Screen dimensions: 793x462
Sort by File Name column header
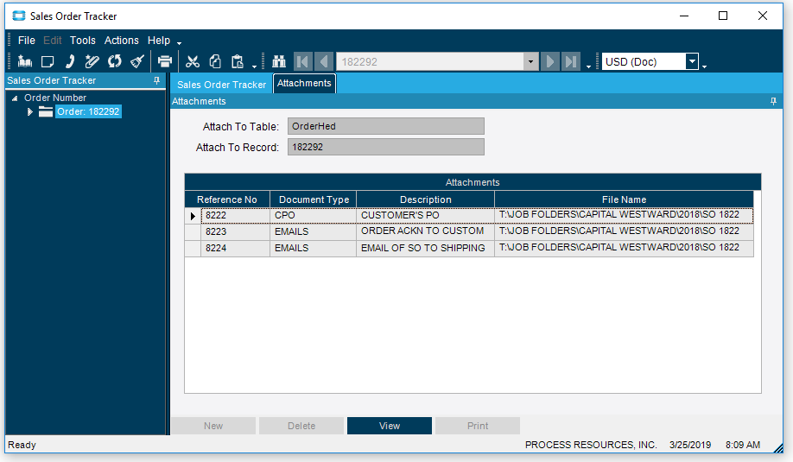624,199
